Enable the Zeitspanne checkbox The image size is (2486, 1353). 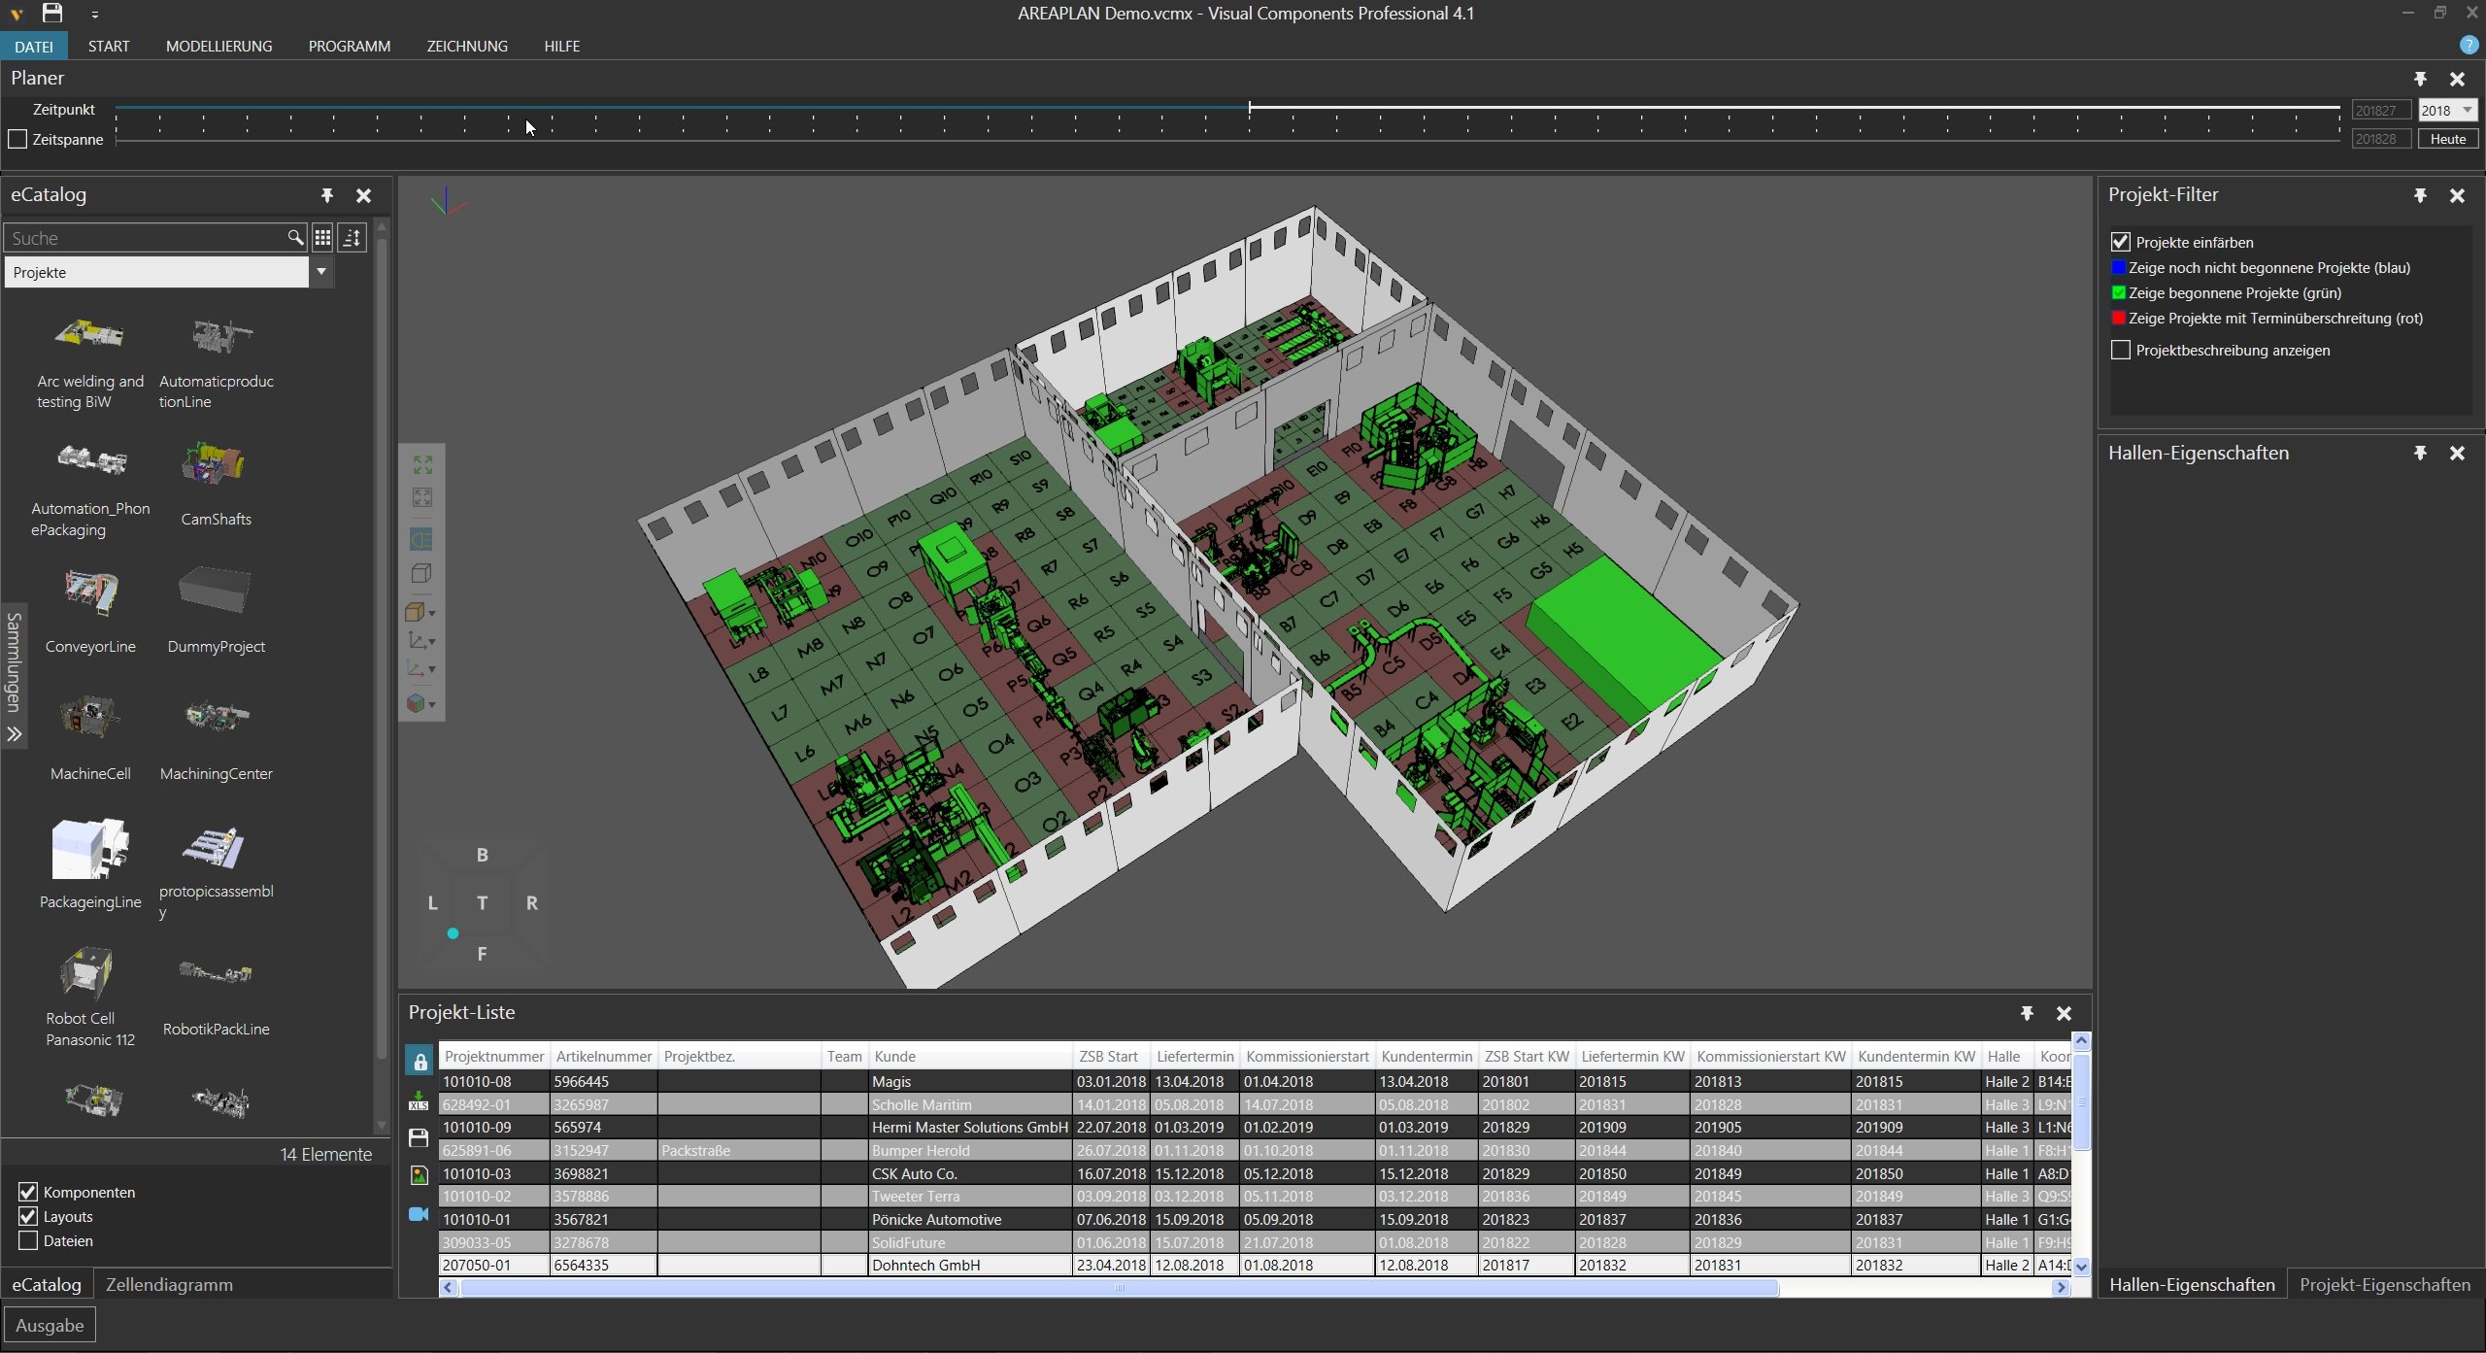(17, 139)
